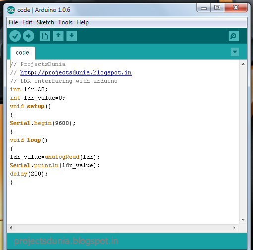Click the horizontal scrollbar left arrow
Screen dimensions: 253x250
pyautogui.click(x=11, y=228)
